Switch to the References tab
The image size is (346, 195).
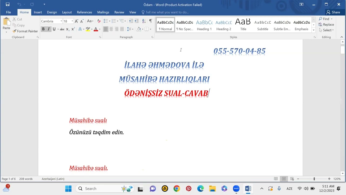coord(84,12)
